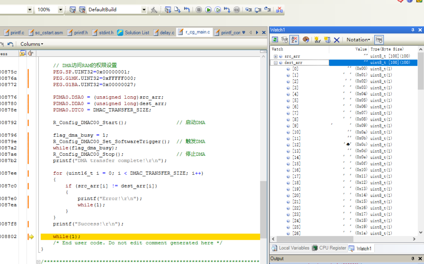Click the blue X delete watch icon
Viewport: 424px width, 264px height.
coord(337,40)
